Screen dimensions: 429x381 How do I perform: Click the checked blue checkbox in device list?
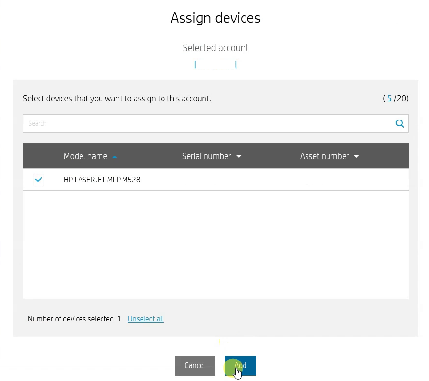[39, 180]
